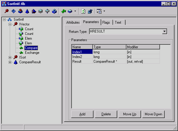The width and height of the screenshot is (178, 131).
Task: Click the New CoClass toolbar icon
Action: point(20,12)
